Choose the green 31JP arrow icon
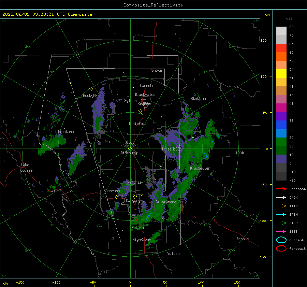Screen dimensions: 307x287 pos(281,223)
